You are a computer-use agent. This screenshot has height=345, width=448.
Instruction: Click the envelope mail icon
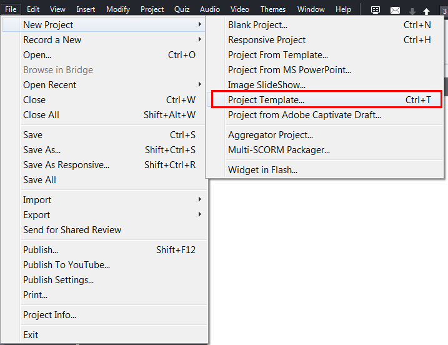pyautogui.click(x=395, y=10)
